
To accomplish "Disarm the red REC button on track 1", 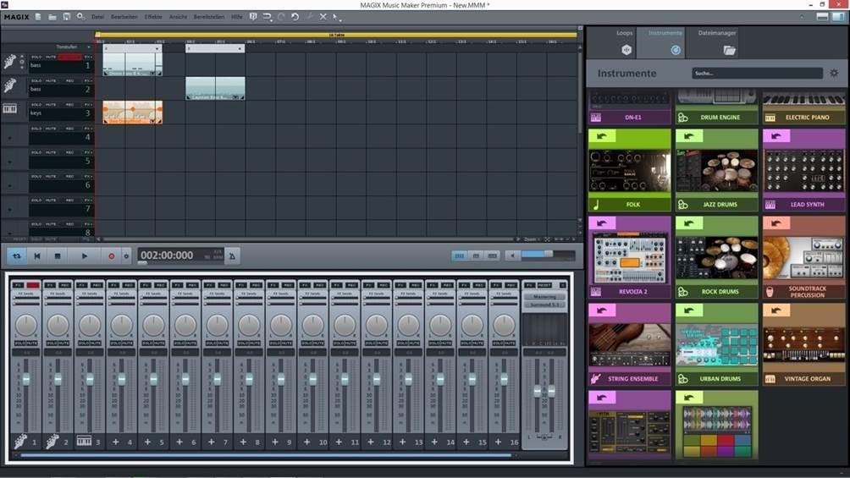I will pos(69,57).
